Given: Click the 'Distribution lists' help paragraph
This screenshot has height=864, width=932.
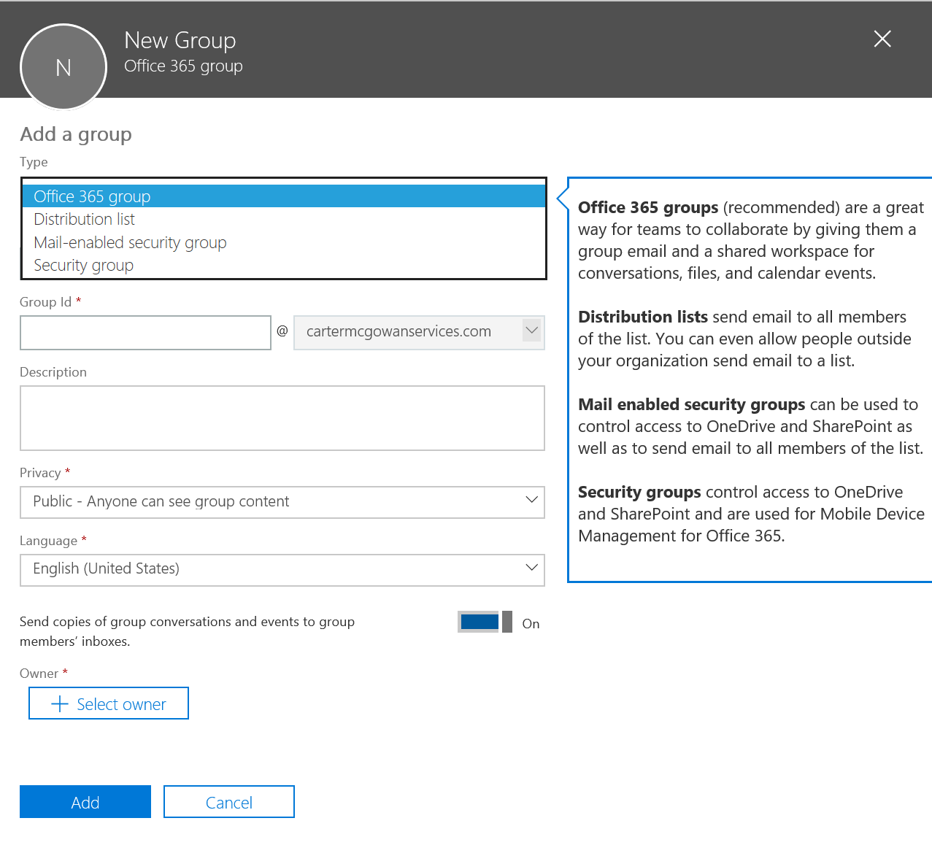Looking at the screenshot, I should (x=744, y=339).
